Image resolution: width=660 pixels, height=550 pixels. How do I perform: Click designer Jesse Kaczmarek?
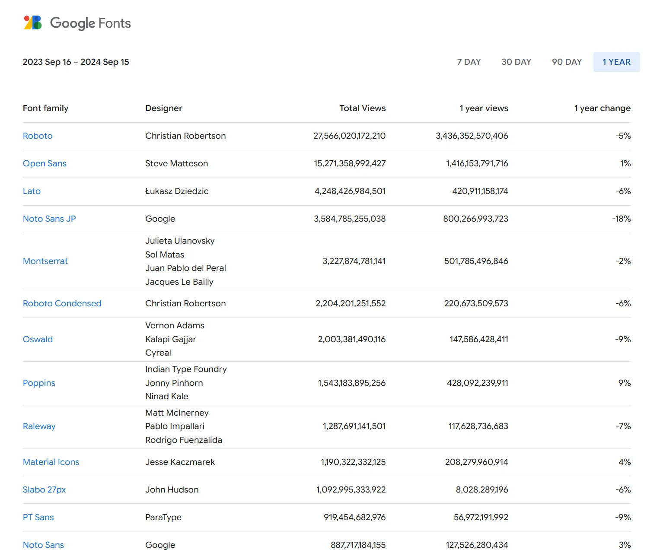coord(180,462)
